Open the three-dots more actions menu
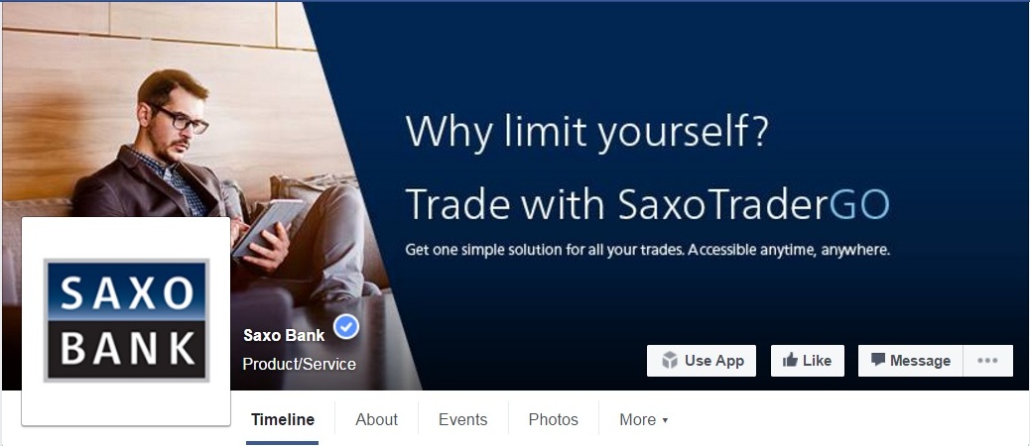The height and width of the screenshot is (446, 1030). (x=987, y=361)
